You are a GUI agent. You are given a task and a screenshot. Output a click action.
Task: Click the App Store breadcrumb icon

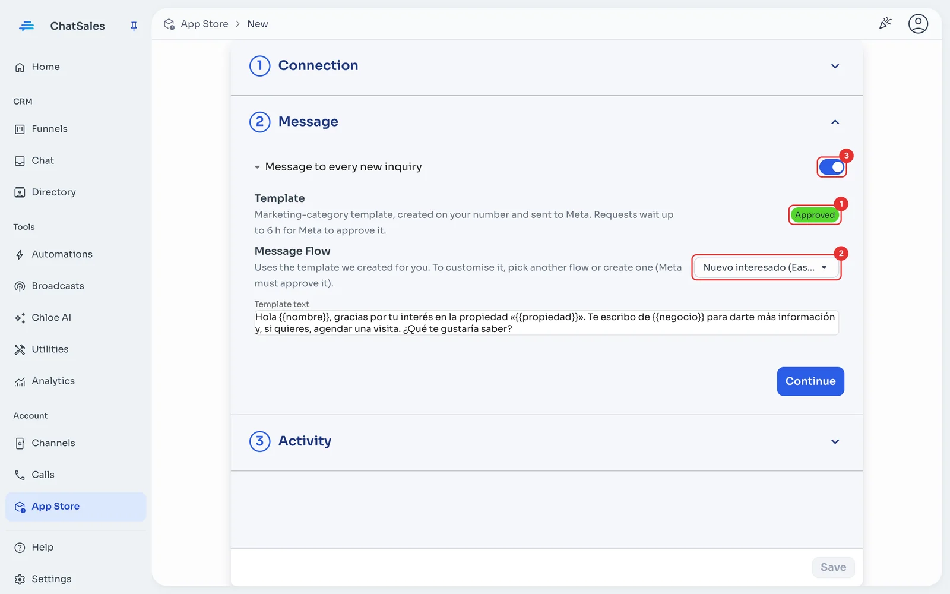(169, 24)
